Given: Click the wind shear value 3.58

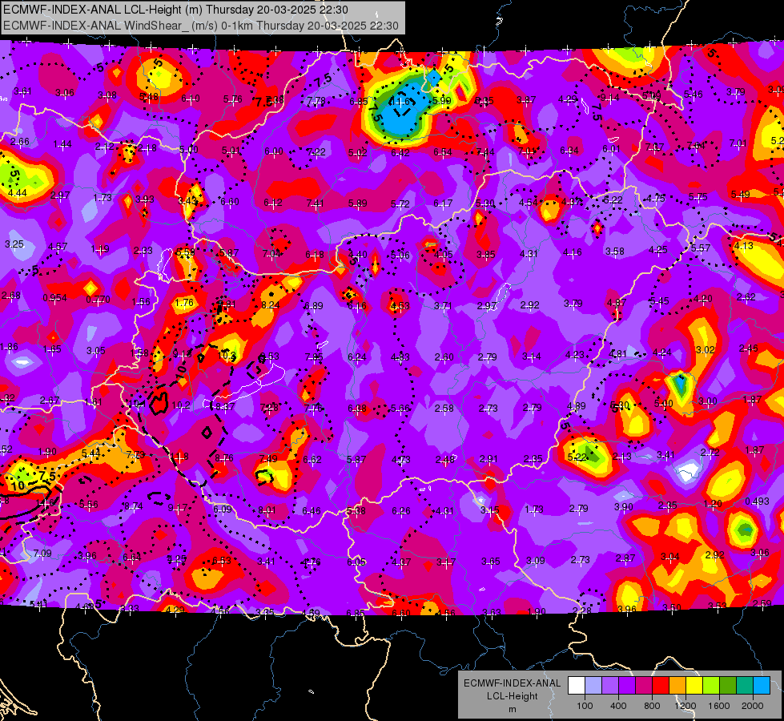Looking at the screenshot, I should click(x=614, y=252).
